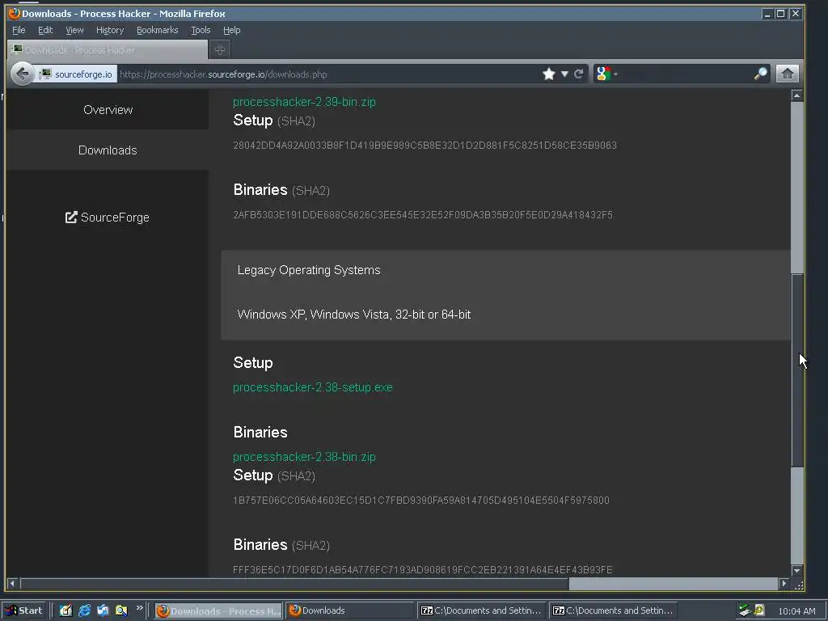This screenshot has width=828, height=621.
Task: Expand hidden quick launch items chevron
Action: point(139,608)
